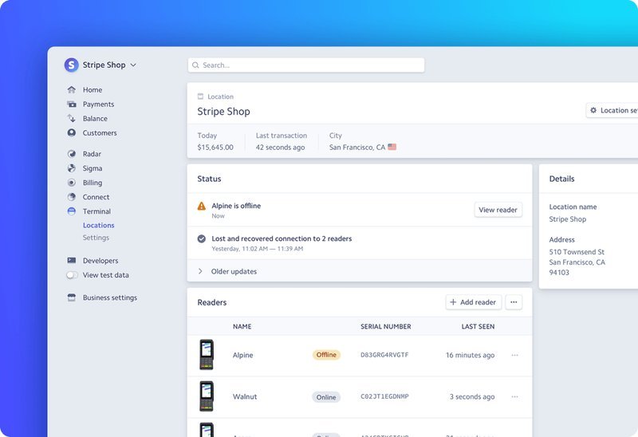
Task: Click the Alpine is offline message
Action: (236, 206)
